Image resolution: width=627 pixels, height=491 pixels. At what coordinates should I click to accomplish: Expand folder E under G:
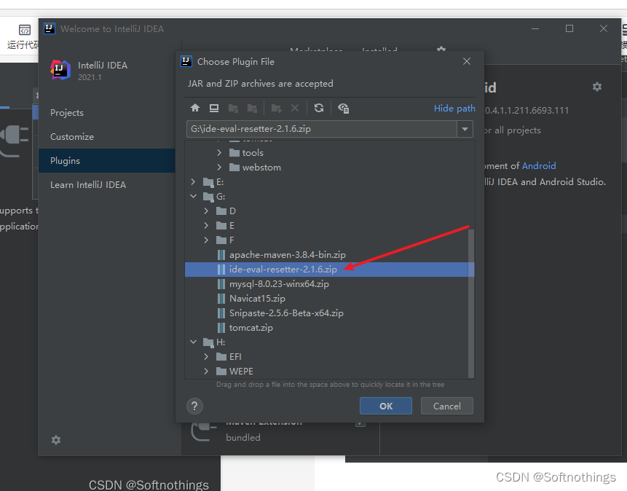pos(206,226)
